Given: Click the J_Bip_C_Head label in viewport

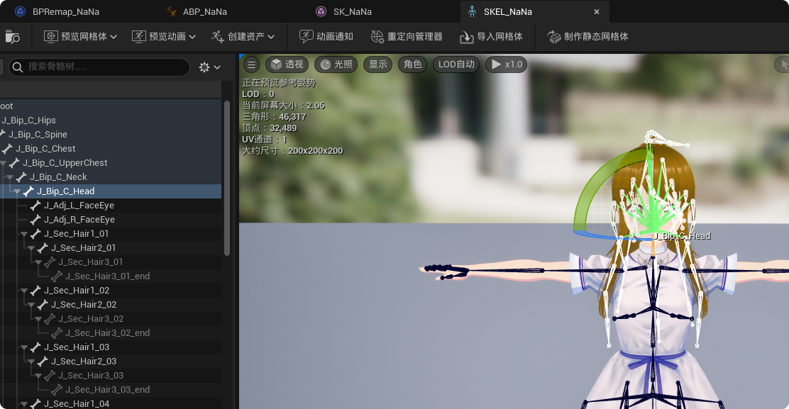Looking at the screenshot, I should click(681, 235).
